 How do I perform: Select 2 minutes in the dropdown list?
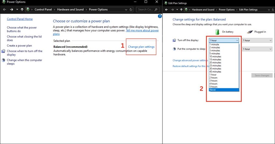coord(224,48)
